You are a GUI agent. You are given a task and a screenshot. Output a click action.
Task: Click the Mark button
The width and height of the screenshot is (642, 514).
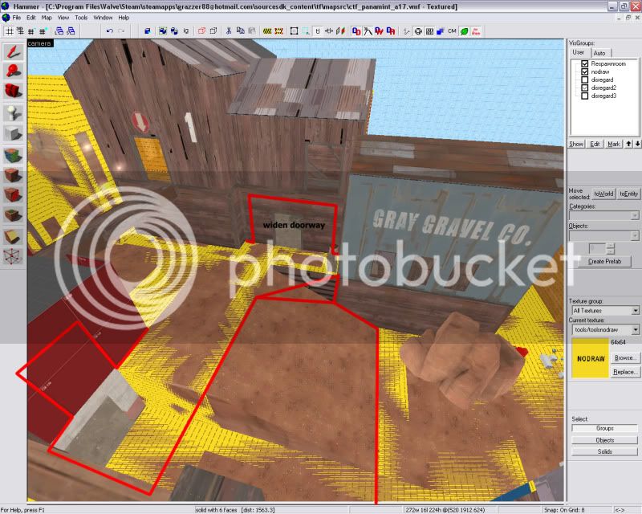pos(614,144)
